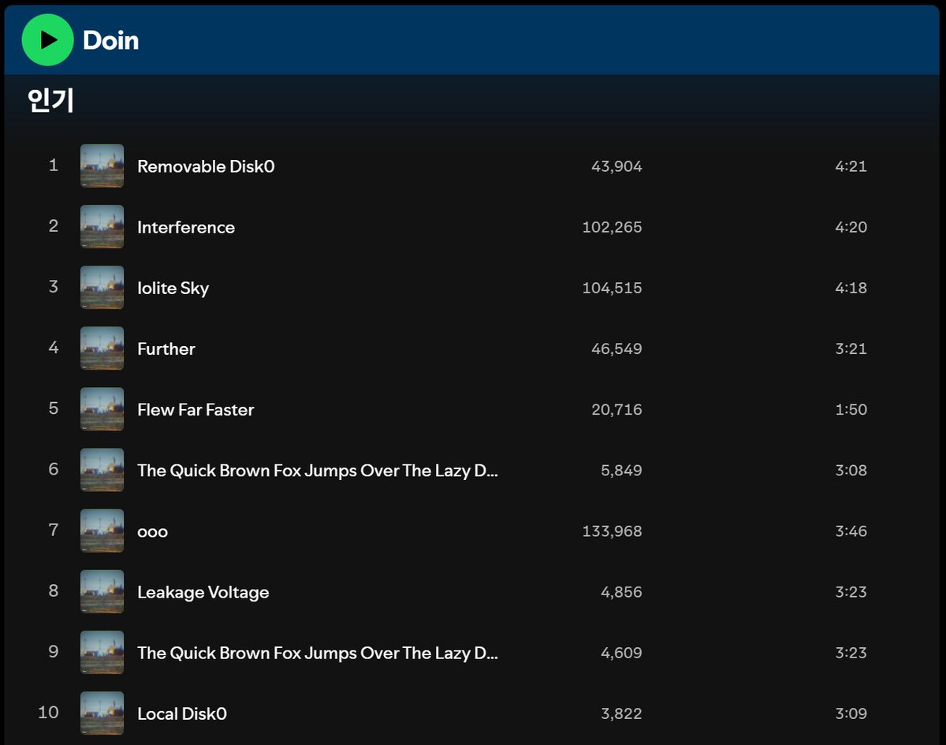The height and width of the screenshot is (745, 946).
Task: Select track title Iolite Sky
Action: click(173, 288)
